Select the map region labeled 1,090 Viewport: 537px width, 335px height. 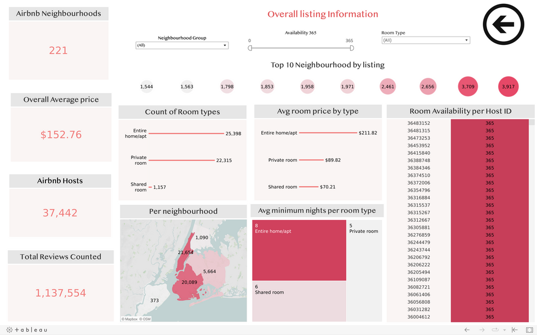coord(202,238)
